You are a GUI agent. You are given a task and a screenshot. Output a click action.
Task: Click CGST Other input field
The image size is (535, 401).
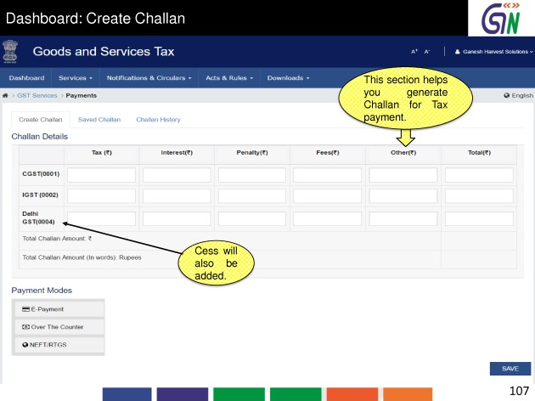tap(403, 175)
